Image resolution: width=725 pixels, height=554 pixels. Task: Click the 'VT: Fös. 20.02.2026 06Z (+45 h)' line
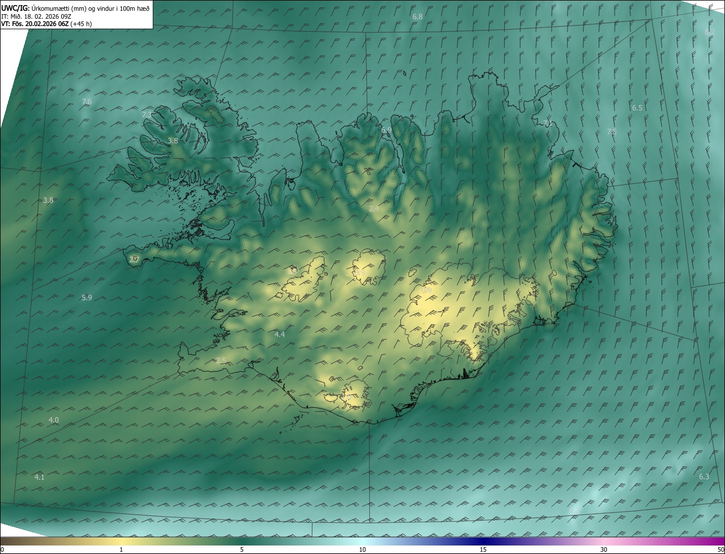[x=46, y=24]
